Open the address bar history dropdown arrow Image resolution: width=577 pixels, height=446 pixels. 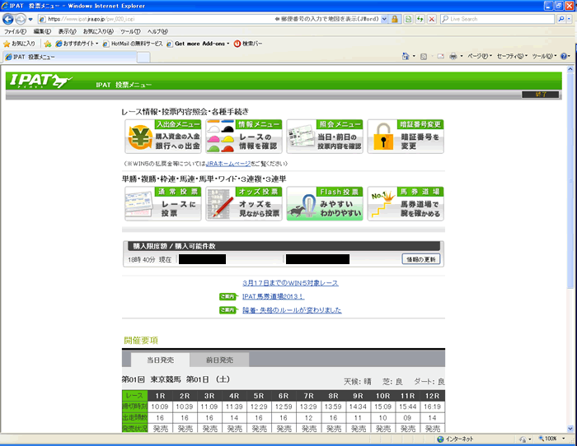[385, 19]
